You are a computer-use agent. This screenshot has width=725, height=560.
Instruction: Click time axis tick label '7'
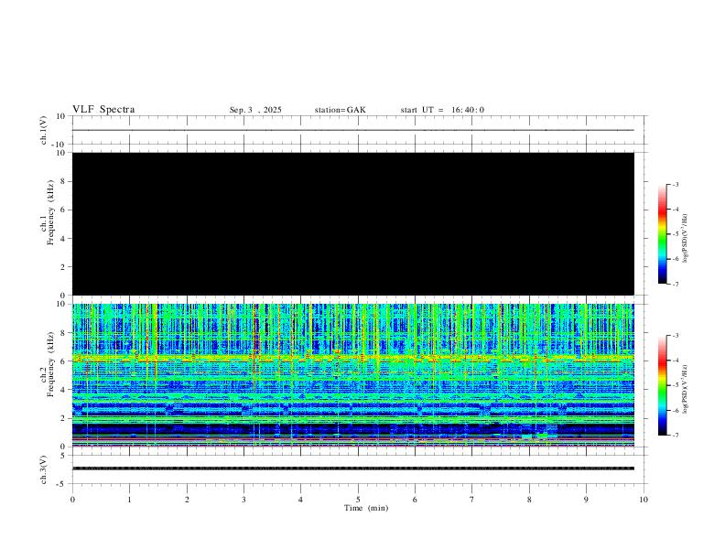[x=472, y=500]
